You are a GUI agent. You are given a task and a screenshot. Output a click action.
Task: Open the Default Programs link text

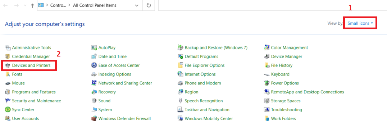click(201, 57)
